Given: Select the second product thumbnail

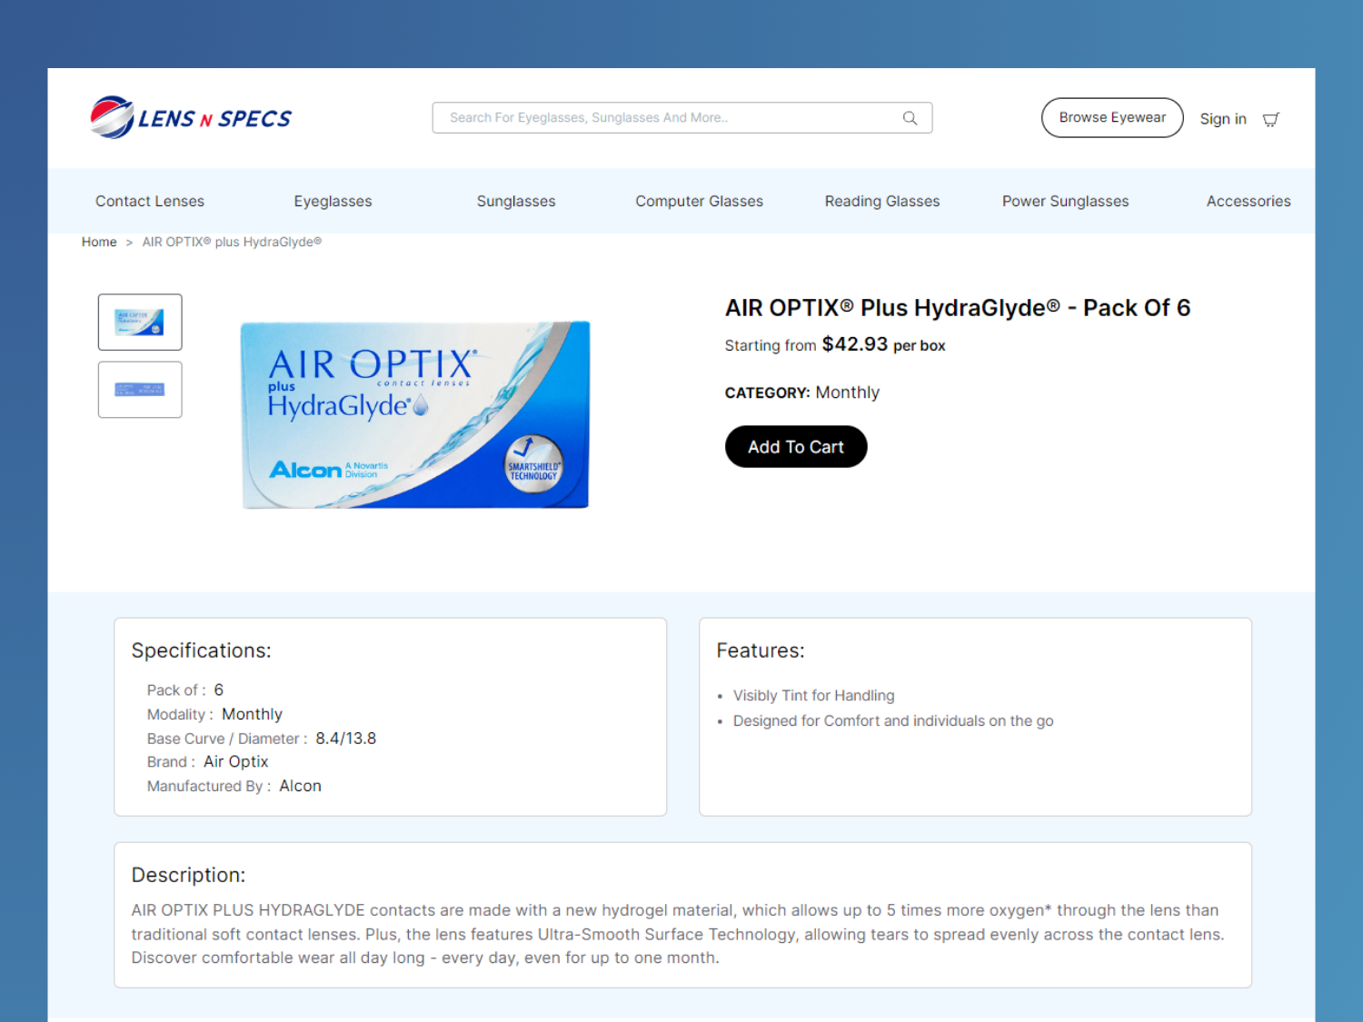Looking at the screenshot, I should point(140,390).
